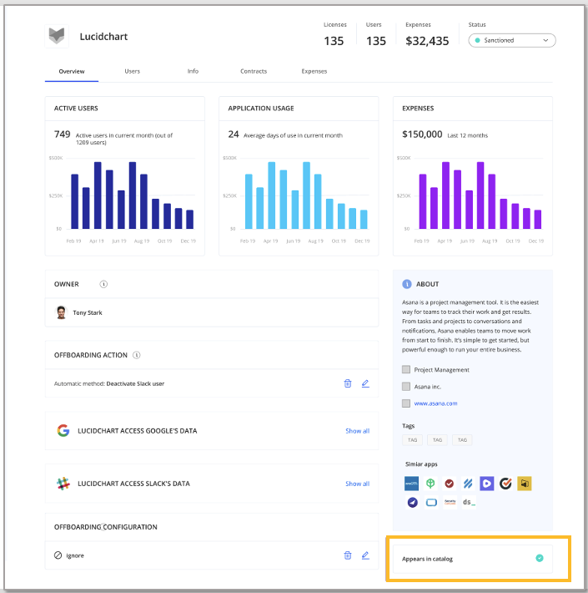Open the blue square similar app icon
588x593 pixels.
[411, 484]
